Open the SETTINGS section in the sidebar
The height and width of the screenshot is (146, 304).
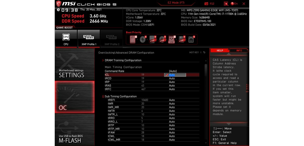tap(74, 65)
